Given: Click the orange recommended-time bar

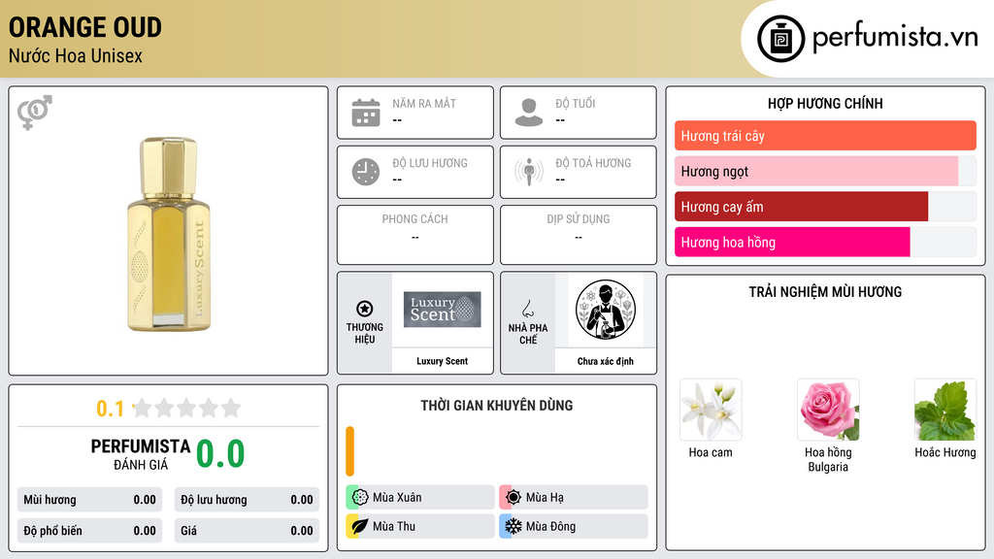Looking at the screenshot, I should pyautogui.click(x=349, y=451).
